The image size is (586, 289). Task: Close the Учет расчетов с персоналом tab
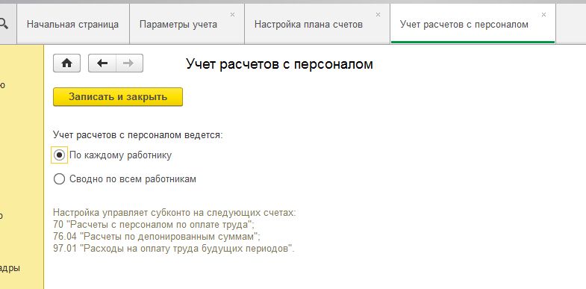543,15
